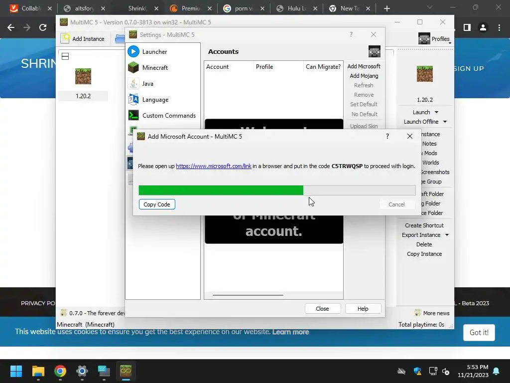Switch to the altsforyou browser tab
Viewport: 510px width, 383px height.
point(84,8)
